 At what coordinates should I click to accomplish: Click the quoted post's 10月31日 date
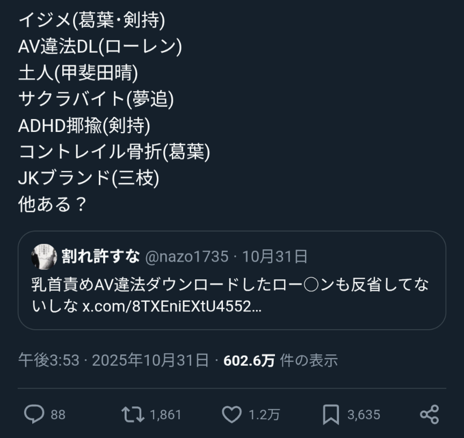coord(274,257)
